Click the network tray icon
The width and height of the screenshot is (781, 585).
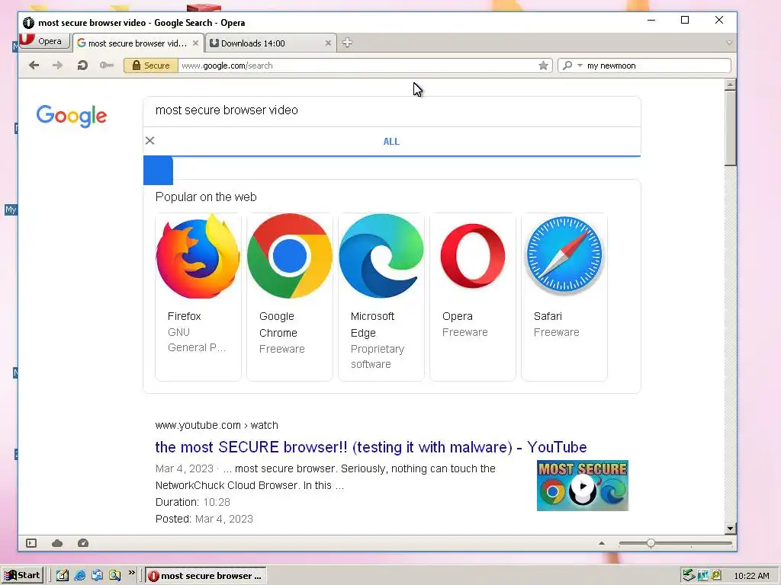coord(702,576)
